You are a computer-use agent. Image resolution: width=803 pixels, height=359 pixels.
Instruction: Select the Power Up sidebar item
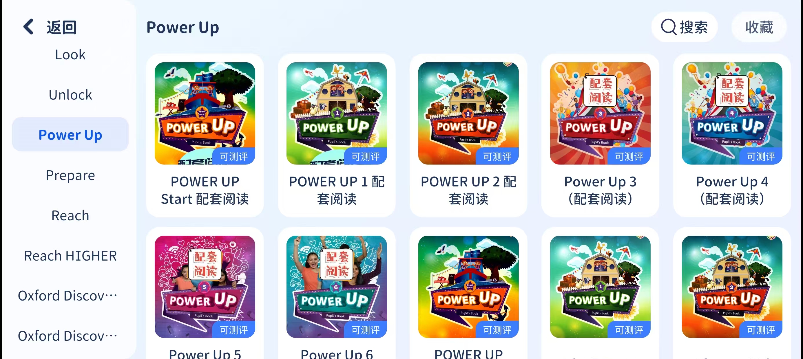(x=70, y=135)
